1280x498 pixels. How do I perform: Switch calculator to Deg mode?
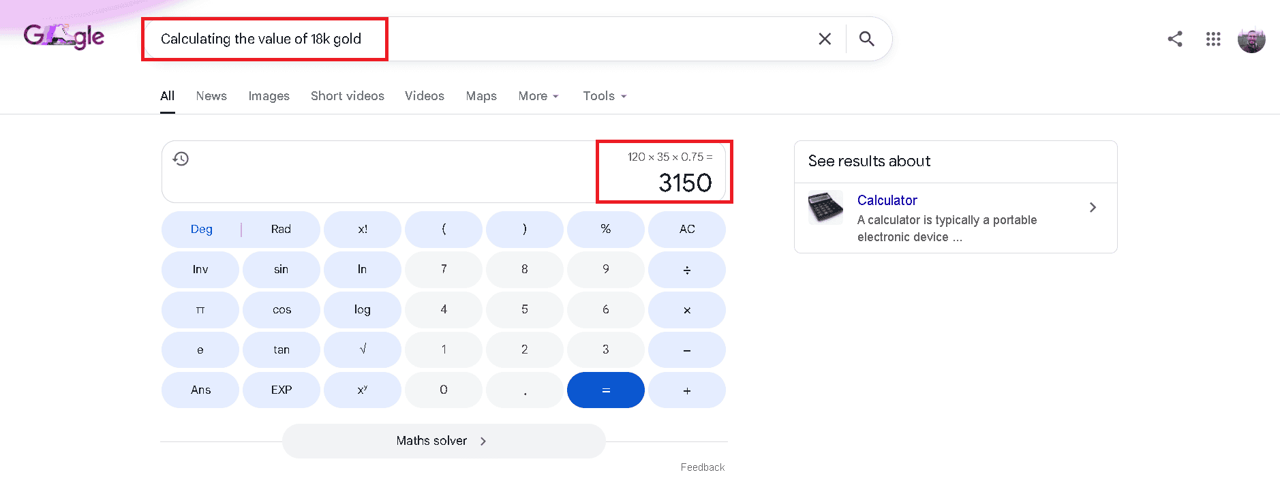tap(202, 229)
